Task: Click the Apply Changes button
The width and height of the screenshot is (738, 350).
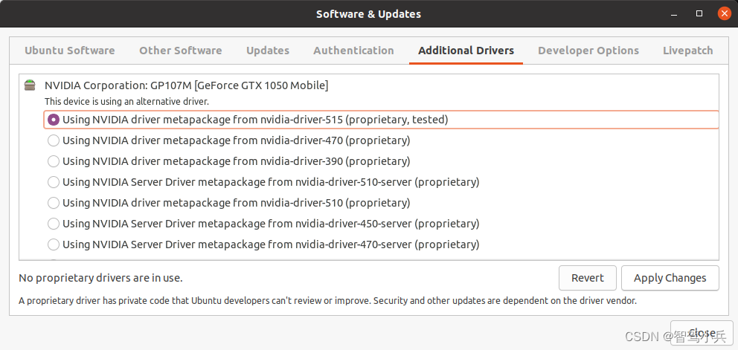Action: [x=670, y=278]
